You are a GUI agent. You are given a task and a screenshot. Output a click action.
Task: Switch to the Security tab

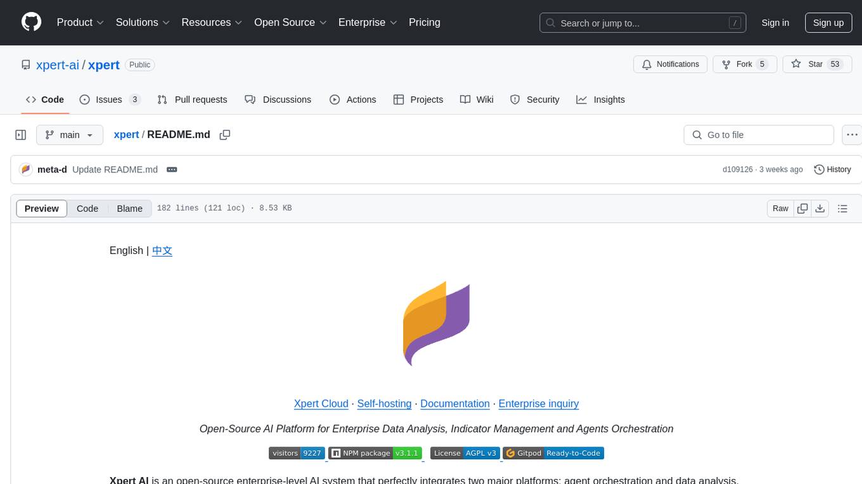(535, 99)
